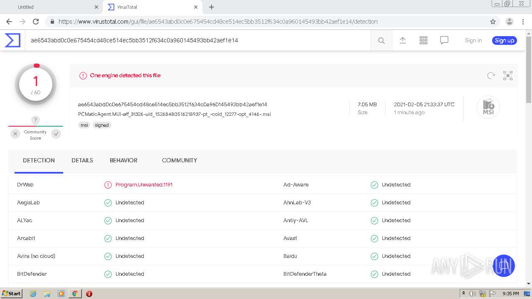
Task: Open the BEHAVIOR tab
Action: [x=123, y=160]
